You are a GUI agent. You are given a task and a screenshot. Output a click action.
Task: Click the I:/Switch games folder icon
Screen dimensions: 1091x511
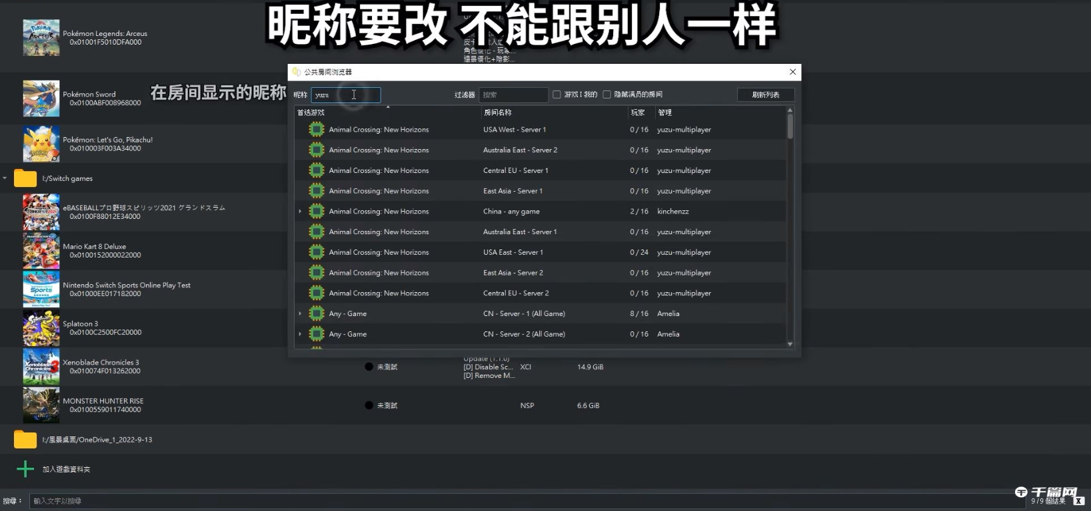25,178
